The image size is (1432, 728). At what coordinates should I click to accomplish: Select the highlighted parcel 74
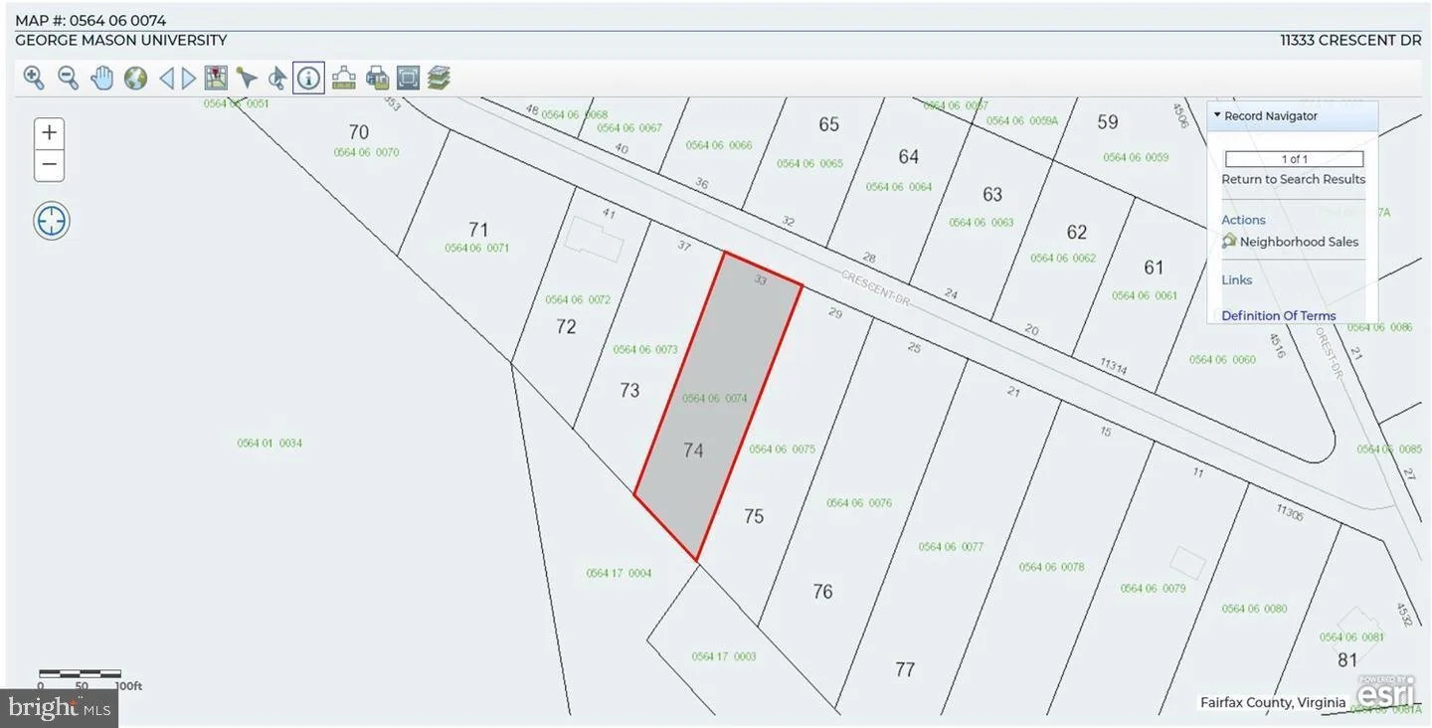click(718, 408)
